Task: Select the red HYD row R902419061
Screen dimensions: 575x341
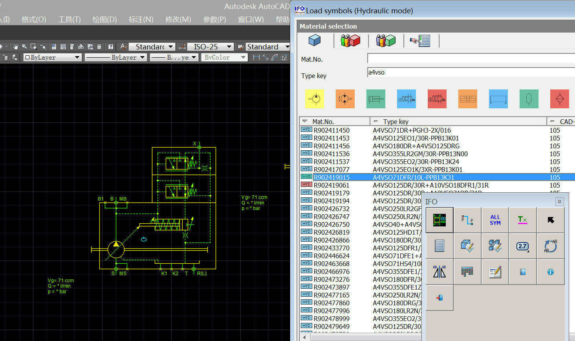Action: coord(437,185)
